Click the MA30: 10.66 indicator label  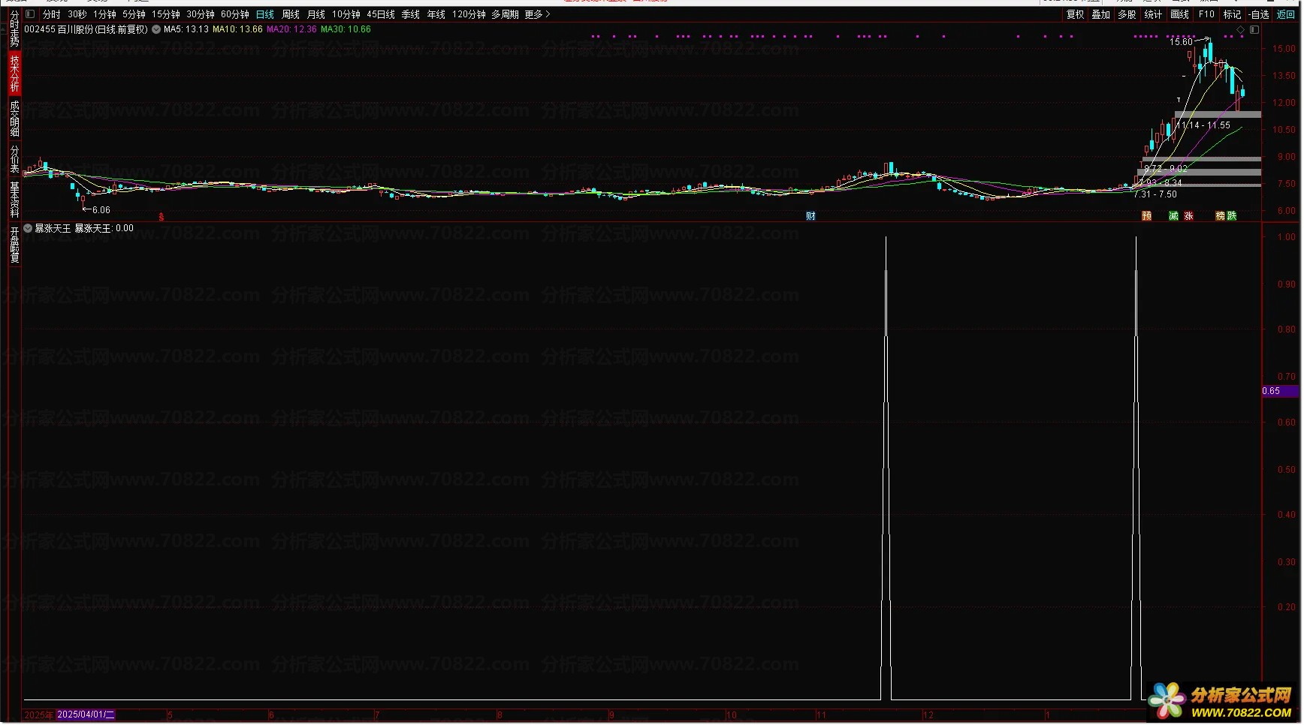click(346, 30)
